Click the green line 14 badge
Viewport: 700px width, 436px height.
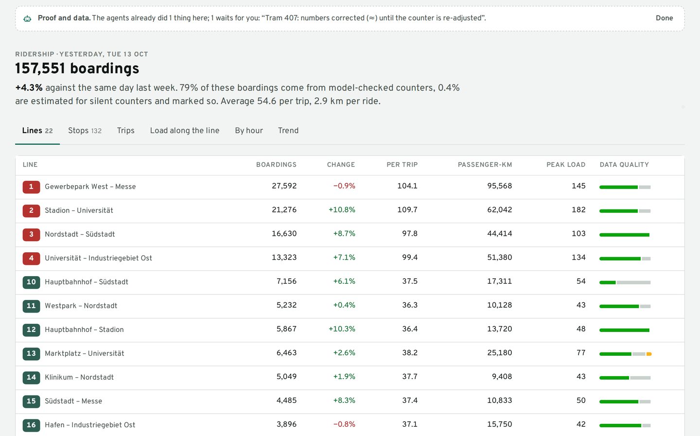click(31, 377)
